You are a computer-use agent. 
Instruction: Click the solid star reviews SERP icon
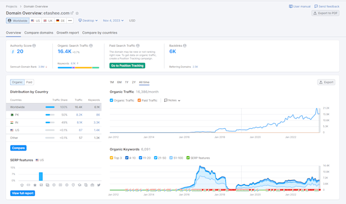point(35,185)
